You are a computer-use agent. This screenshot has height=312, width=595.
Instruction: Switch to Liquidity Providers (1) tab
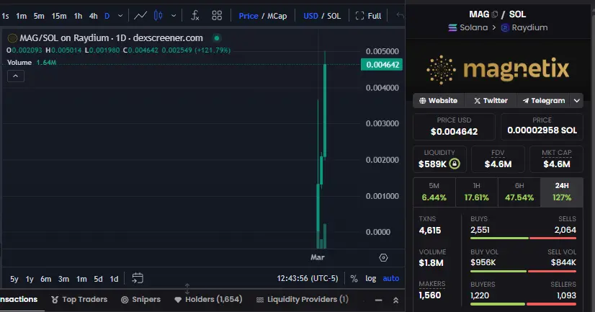click(303, 300)
